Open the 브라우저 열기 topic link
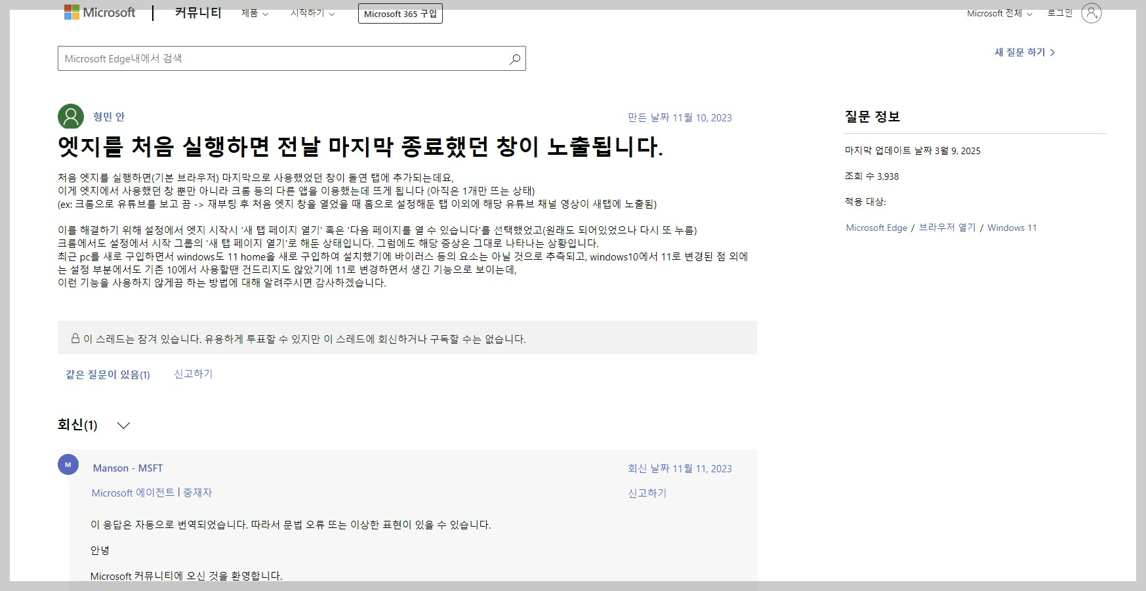Viewport: 1146px width, 591px height. [x=947, y=228]
